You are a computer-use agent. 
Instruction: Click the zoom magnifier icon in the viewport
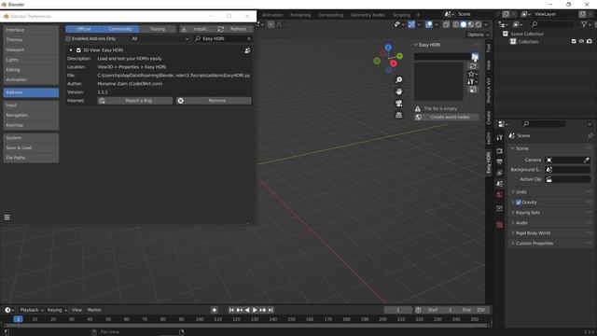(x=398, y=80)
